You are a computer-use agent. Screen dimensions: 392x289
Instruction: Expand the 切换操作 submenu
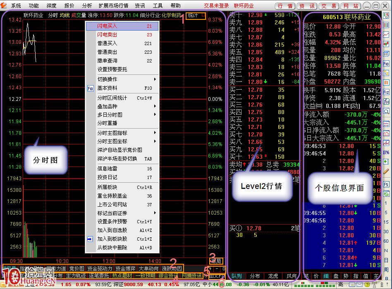coord(122,79)
